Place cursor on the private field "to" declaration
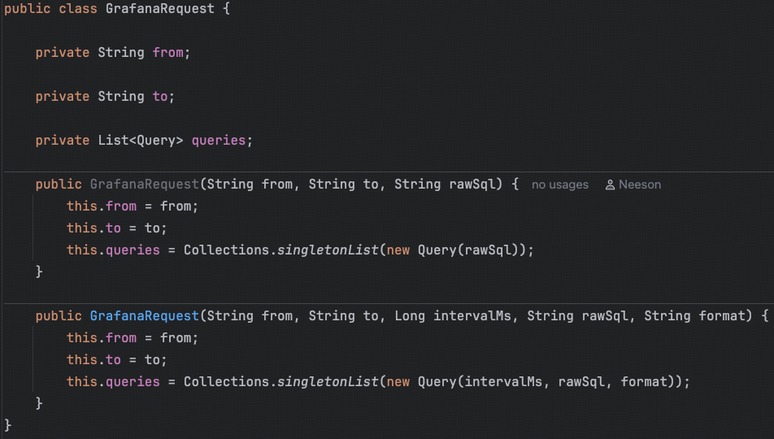The width and height of the screenshot is (774, 439). (160, 96)
